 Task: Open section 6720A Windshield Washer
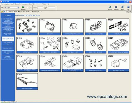point(119,63)
